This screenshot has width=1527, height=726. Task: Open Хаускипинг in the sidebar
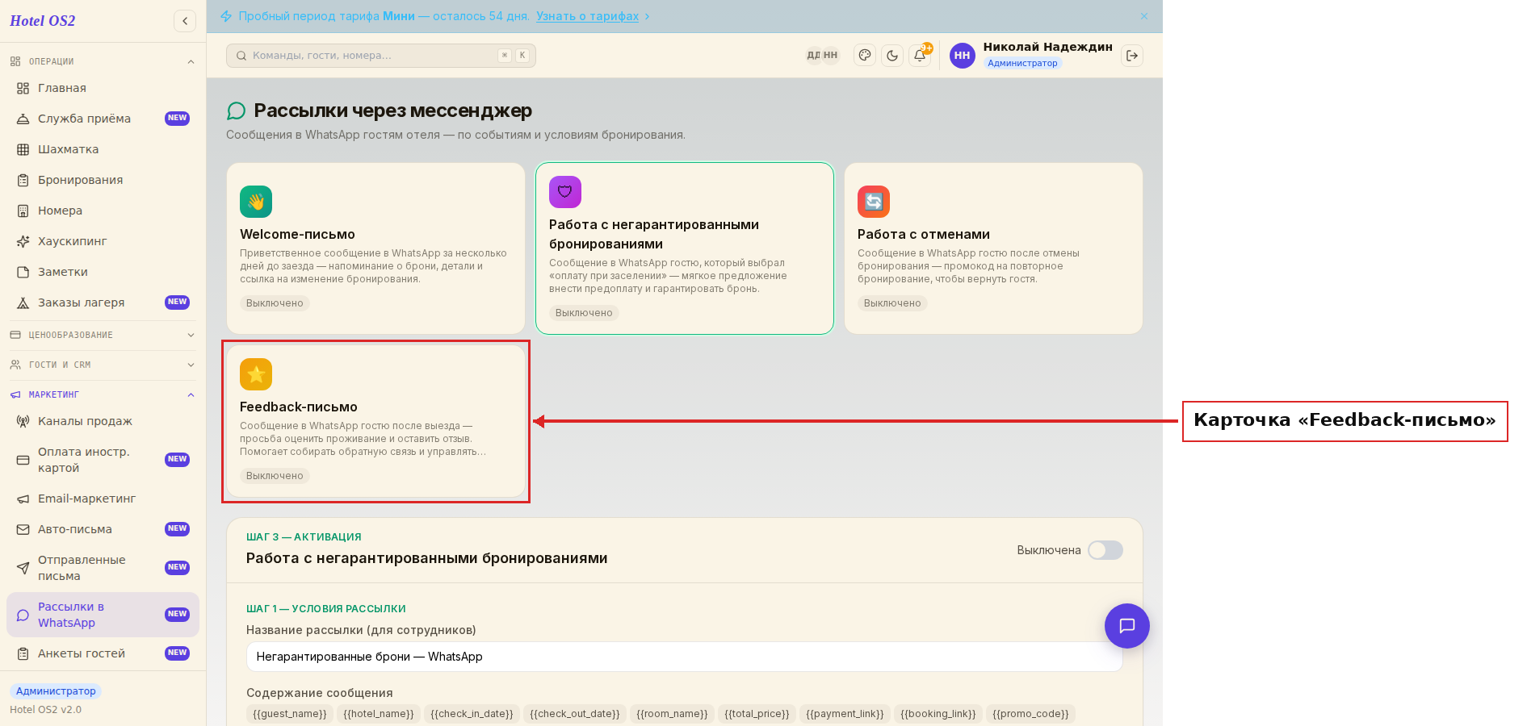click(103, 241)
